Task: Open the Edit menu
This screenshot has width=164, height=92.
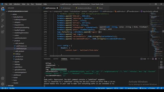Action: point(11,4)
